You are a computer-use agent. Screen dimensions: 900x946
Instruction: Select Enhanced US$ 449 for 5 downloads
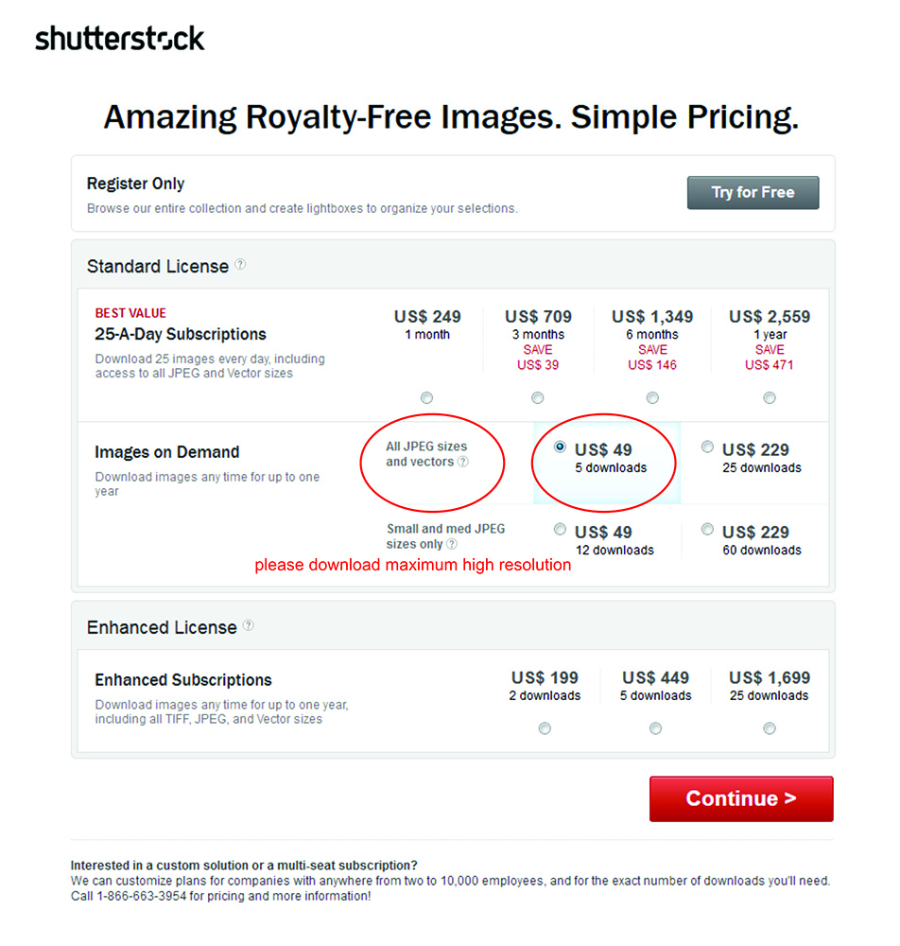(x=656, y=728)
